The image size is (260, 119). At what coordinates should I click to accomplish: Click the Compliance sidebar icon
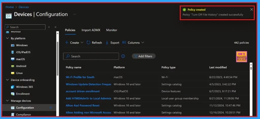click(13, 114)
